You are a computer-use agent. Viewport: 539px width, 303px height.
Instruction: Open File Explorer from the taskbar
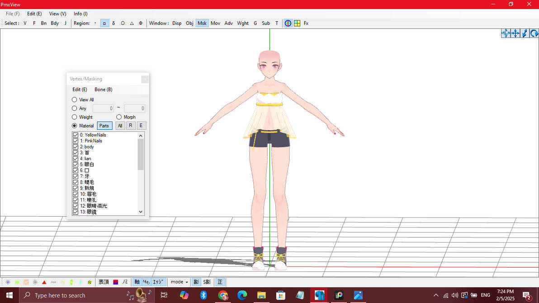(261, 295)
